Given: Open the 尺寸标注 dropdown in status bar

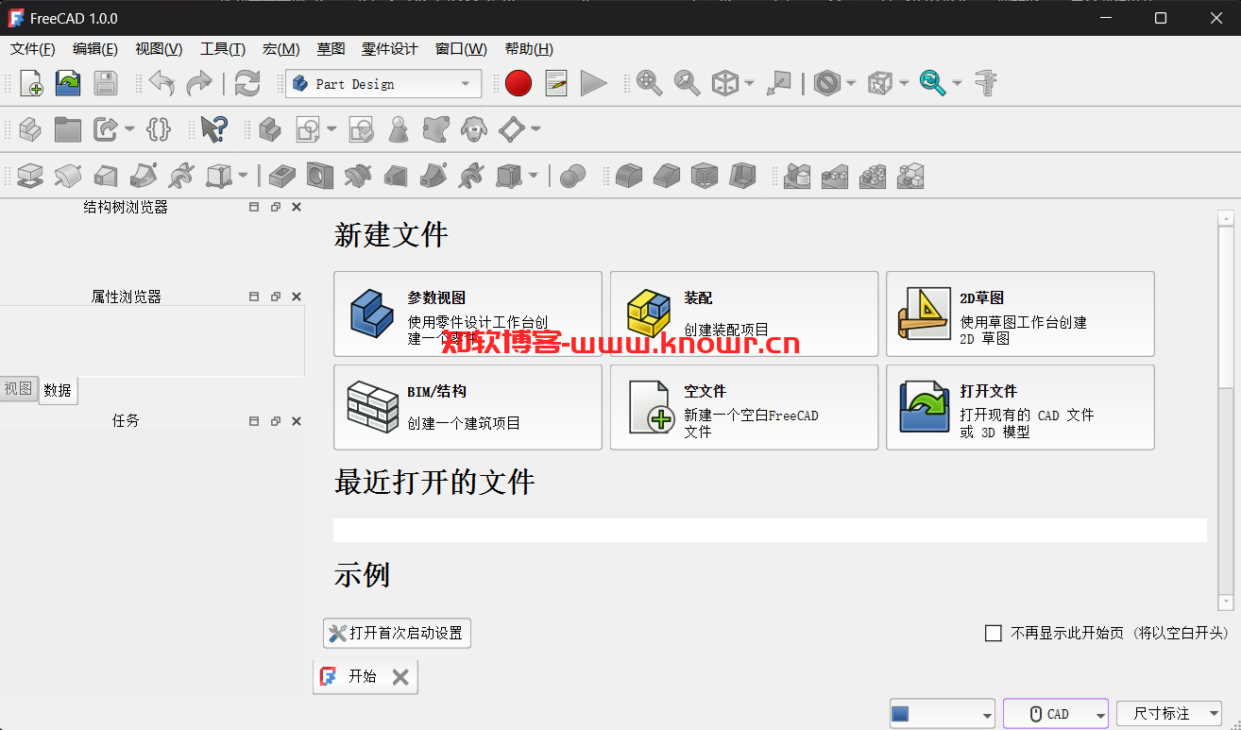Looking at the screenshot, I should 1169,714.
